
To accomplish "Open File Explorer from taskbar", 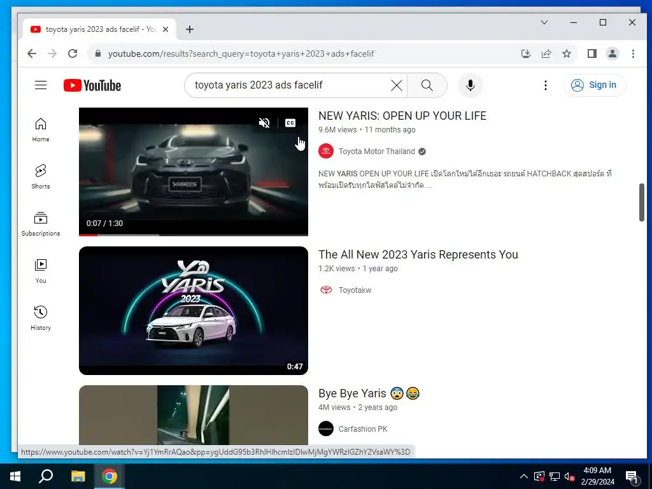I will (x=78, y=476).
